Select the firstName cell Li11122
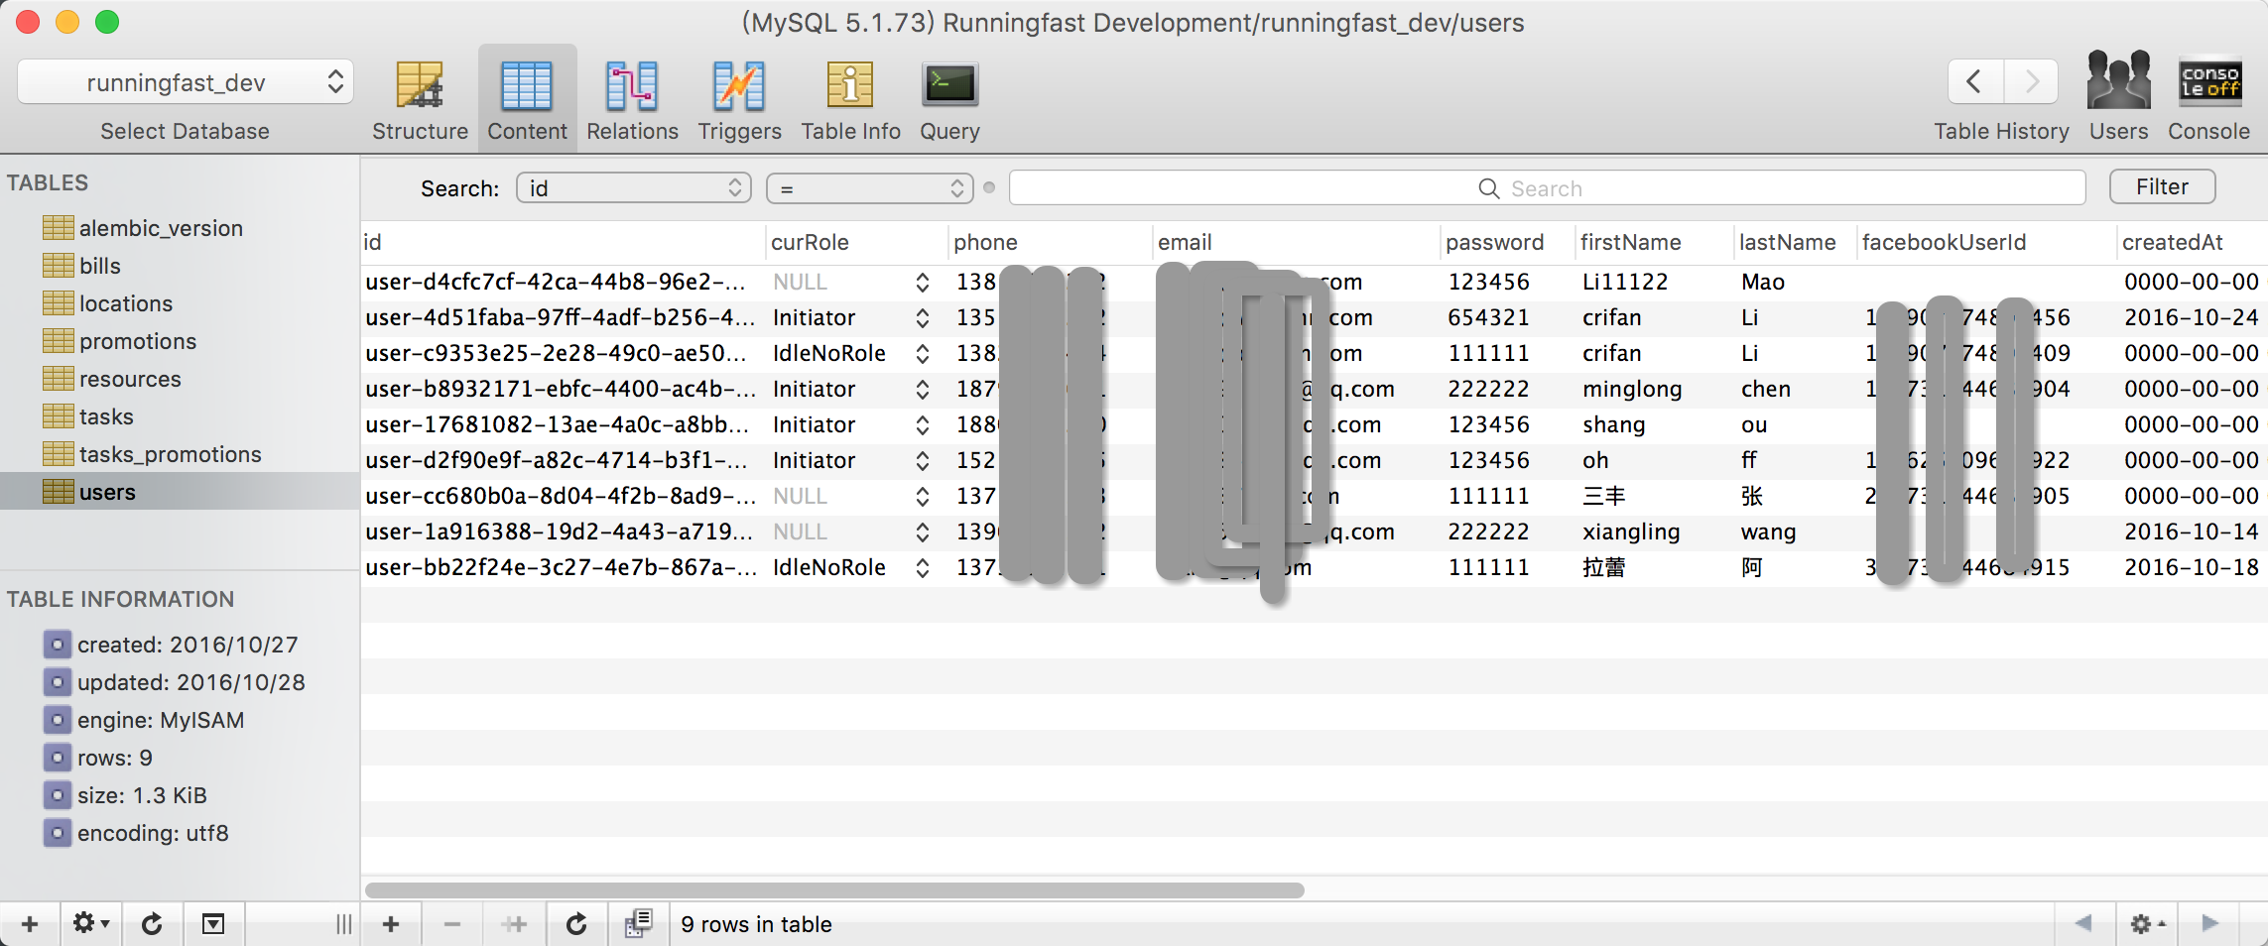 1625,282
